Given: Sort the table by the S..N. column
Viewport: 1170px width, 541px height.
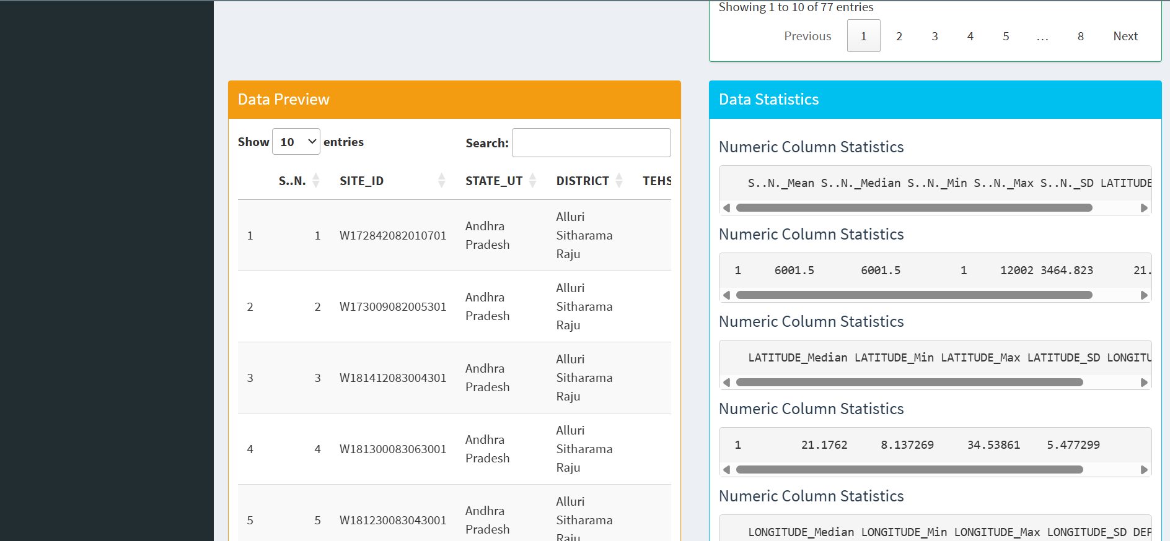Looking at the screenshot, I should (x=316, y=181).
